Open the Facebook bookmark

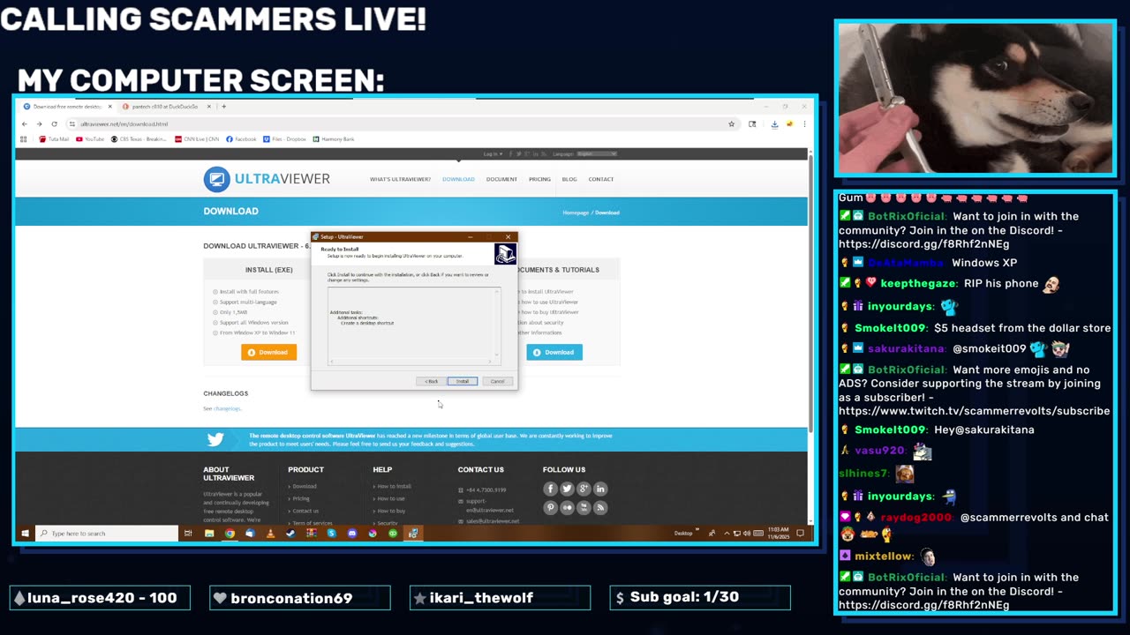coord(241,138)
